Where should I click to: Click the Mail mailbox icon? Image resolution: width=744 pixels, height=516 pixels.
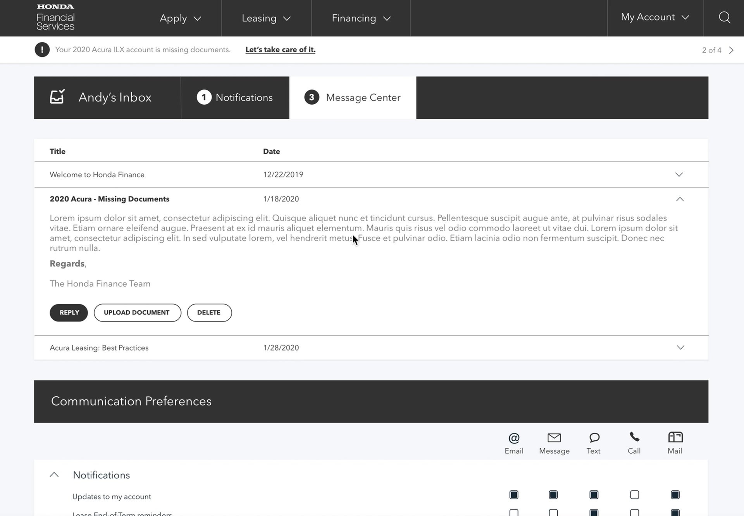pos(675,437)
